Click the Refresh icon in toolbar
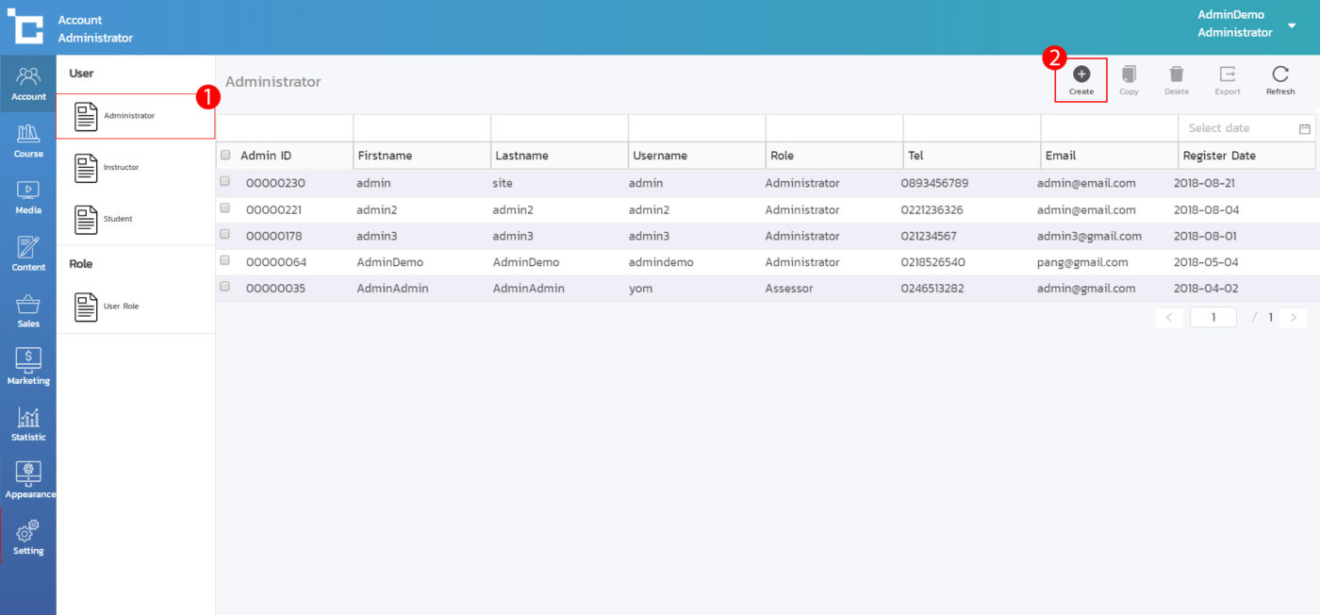This screenshot has width=1320, height=615. click(x=1279, y=75)
